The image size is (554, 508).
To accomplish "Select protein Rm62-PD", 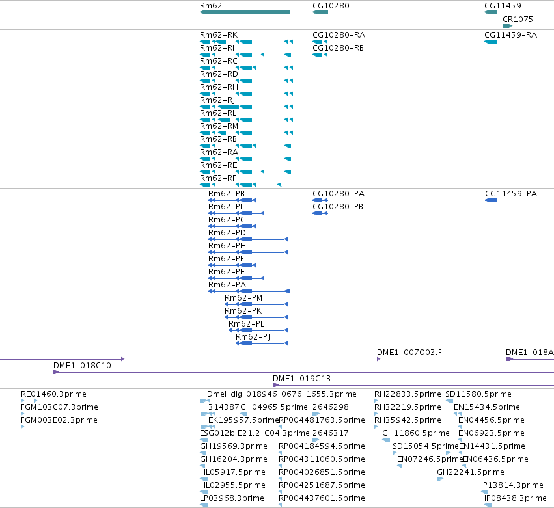I will coord(248,239).
